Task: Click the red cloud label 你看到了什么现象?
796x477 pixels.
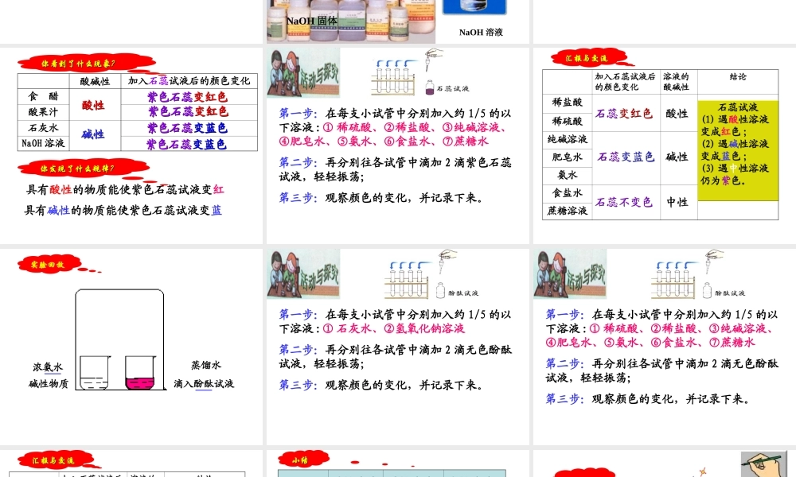Action: pyautogui.click(x=86, y=64)
